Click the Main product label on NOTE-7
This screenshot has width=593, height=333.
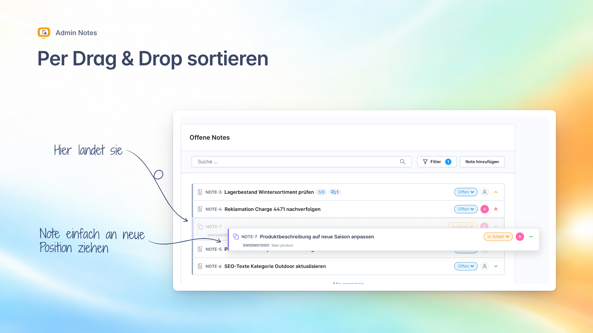(282, 245)
